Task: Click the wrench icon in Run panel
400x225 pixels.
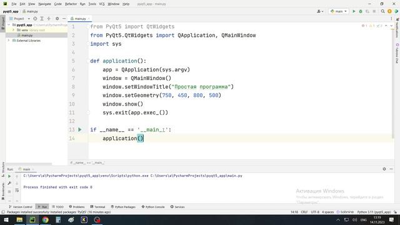Action: [9, 183]
